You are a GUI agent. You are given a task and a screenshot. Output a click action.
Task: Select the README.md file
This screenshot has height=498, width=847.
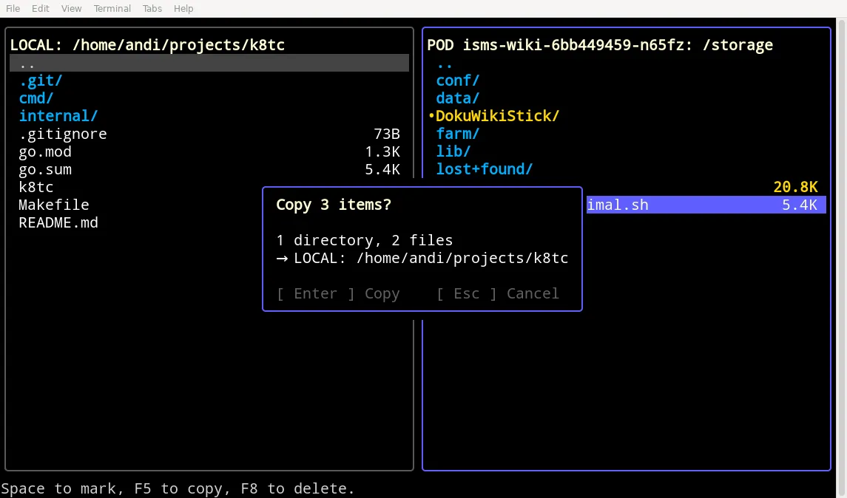click(136, 223)
